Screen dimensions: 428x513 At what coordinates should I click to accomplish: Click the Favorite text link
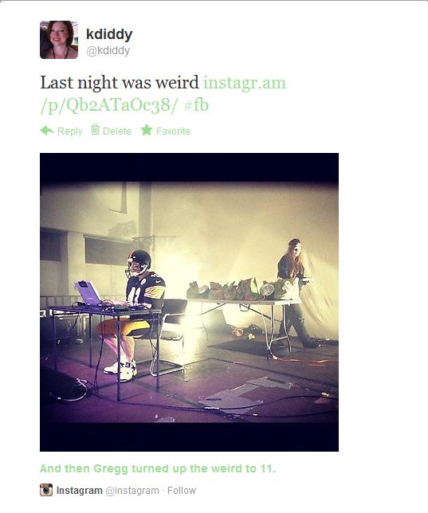pos(173,131)
